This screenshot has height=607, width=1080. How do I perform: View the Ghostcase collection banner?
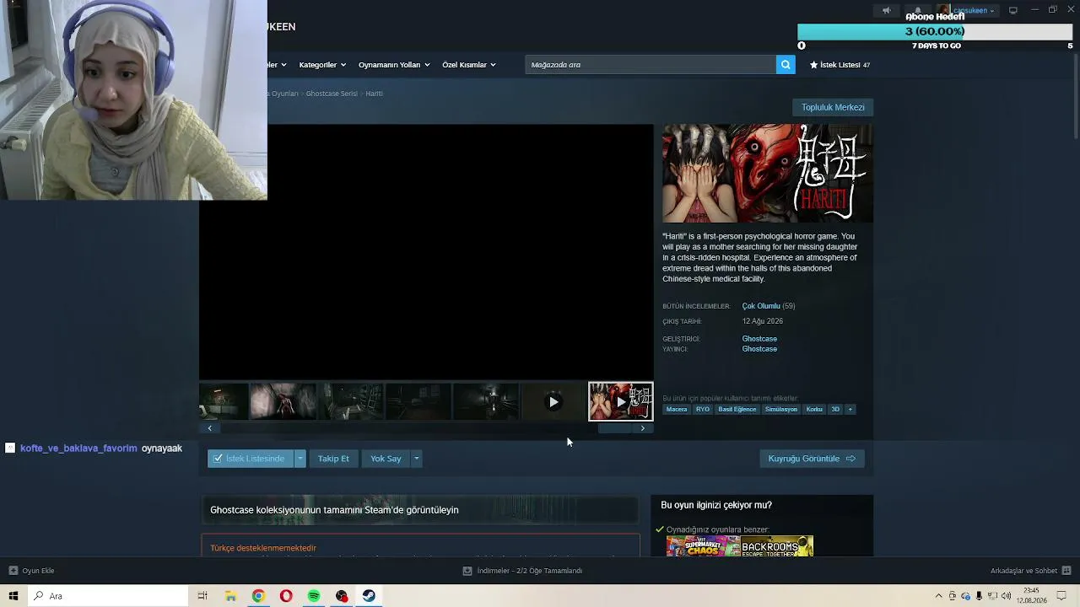click(419, 510)
